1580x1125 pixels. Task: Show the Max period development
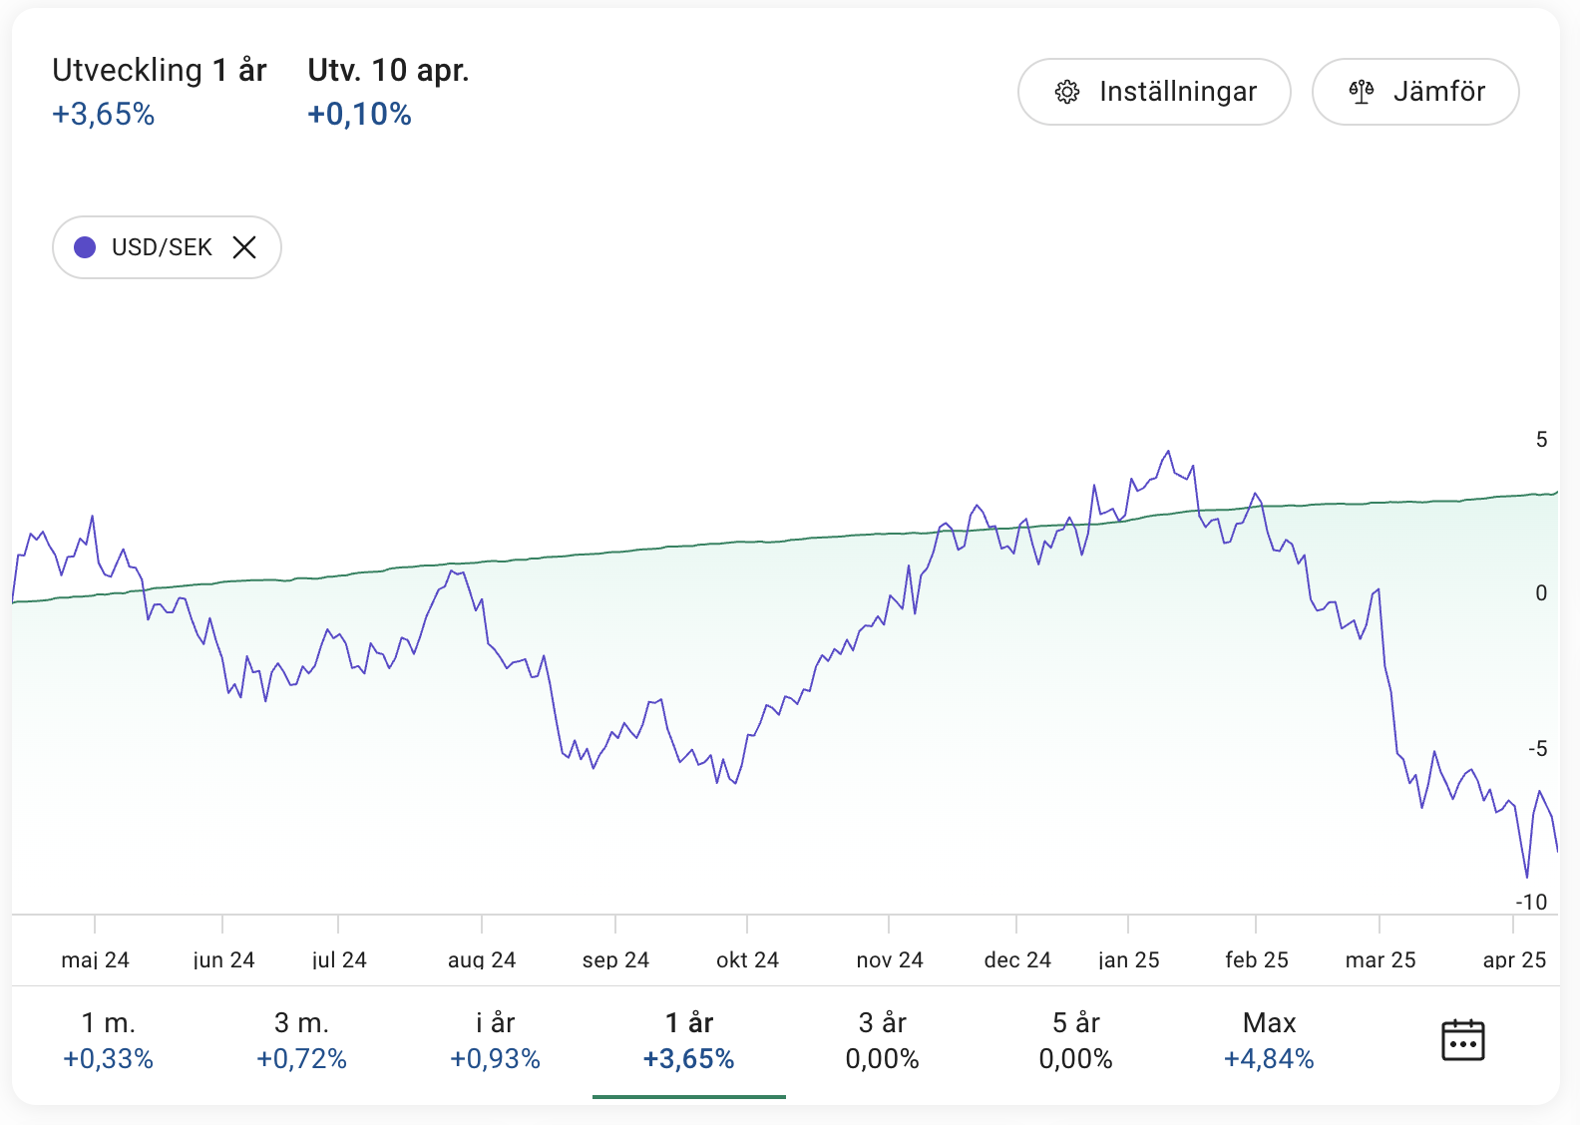click(1269, 1040)
